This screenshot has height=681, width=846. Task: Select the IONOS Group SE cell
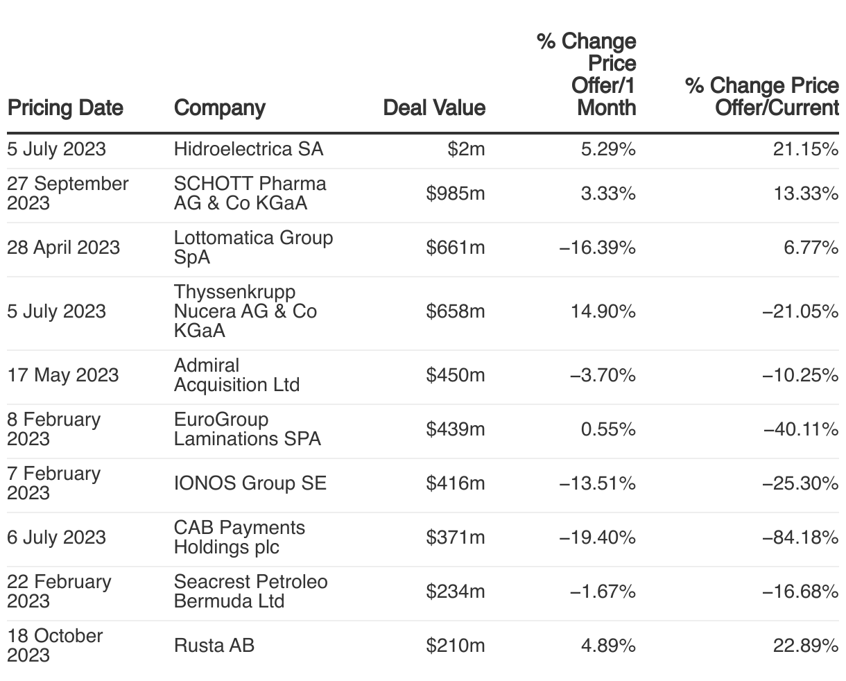250,483
